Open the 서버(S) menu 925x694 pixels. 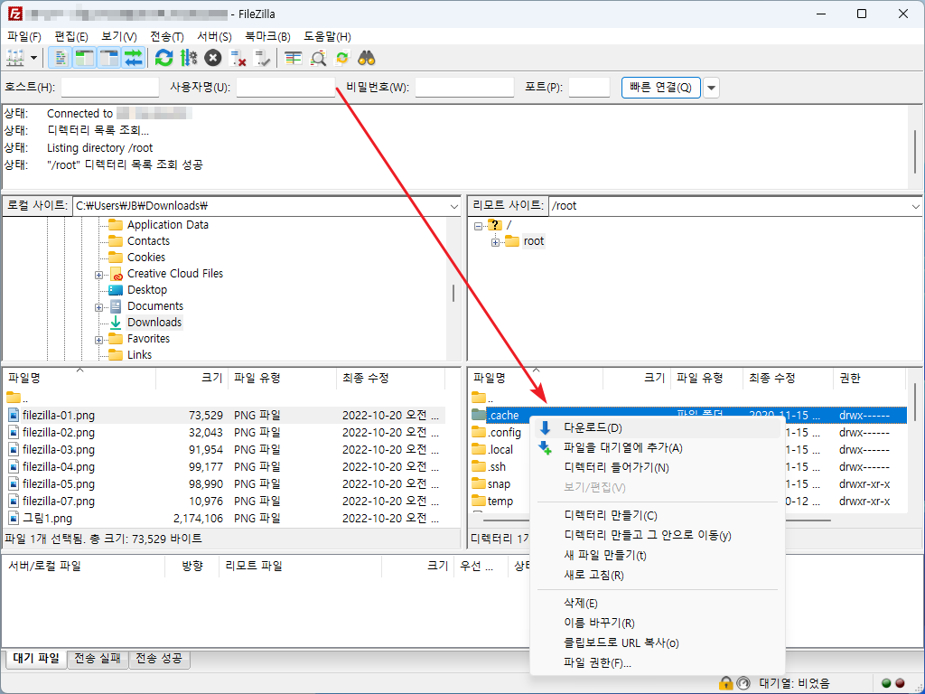point(214,36)
